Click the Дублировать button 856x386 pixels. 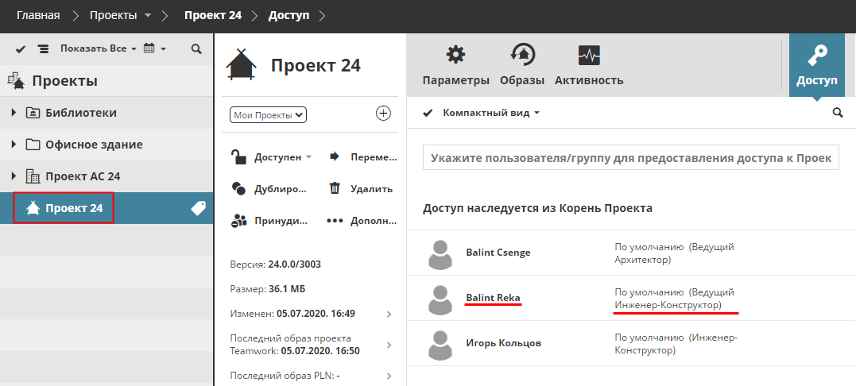pyautogui.click(x=269, y=189)
